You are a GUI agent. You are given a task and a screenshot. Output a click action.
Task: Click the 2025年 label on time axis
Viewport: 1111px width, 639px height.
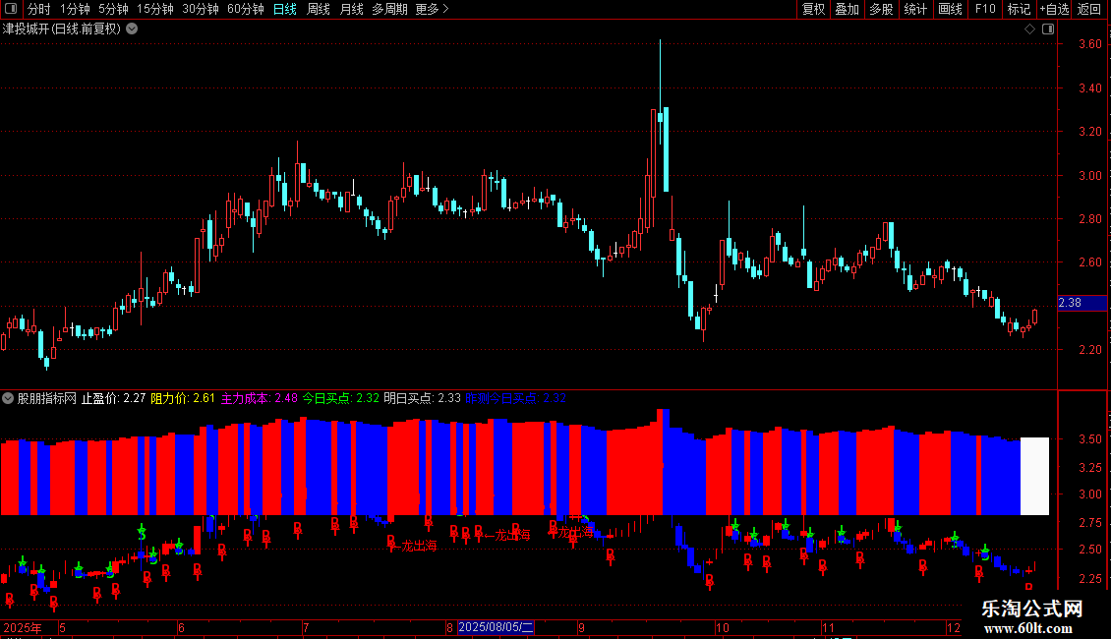pyautogui.click(x=22, y=627)
